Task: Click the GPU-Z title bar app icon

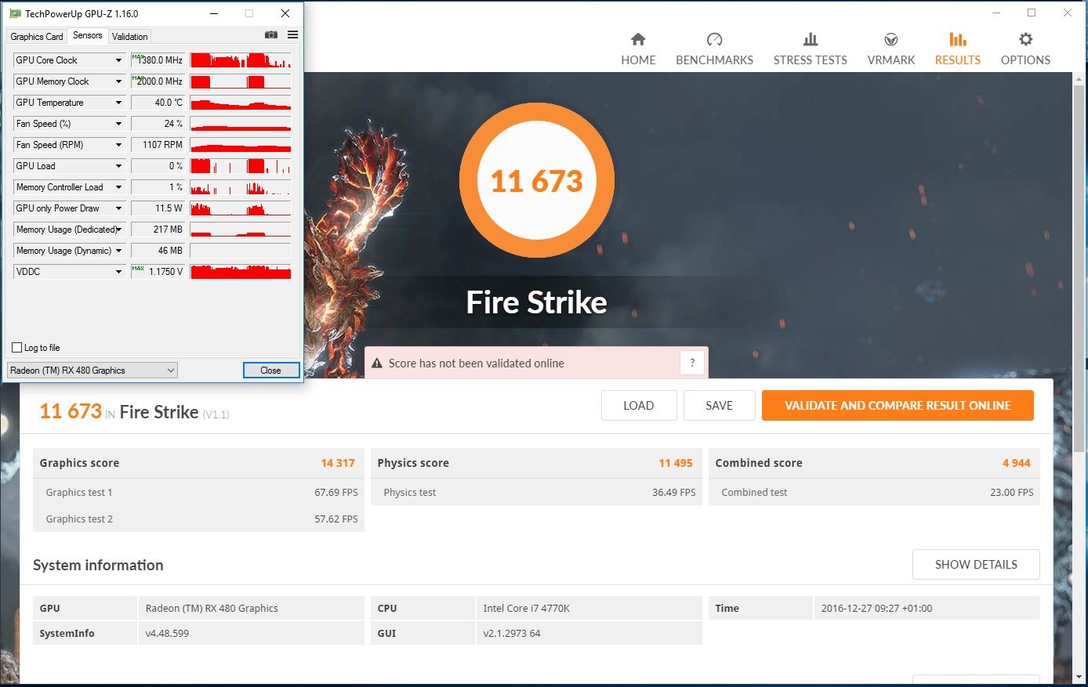Action: (15, 13)
